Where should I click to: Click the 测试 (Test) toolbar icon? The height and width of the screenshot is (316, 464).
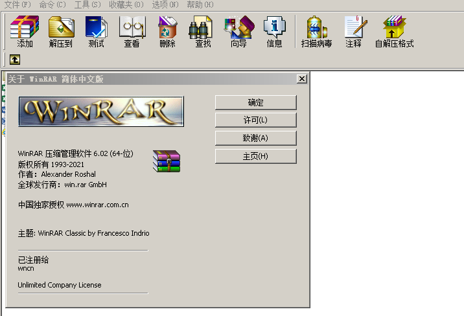97,31
